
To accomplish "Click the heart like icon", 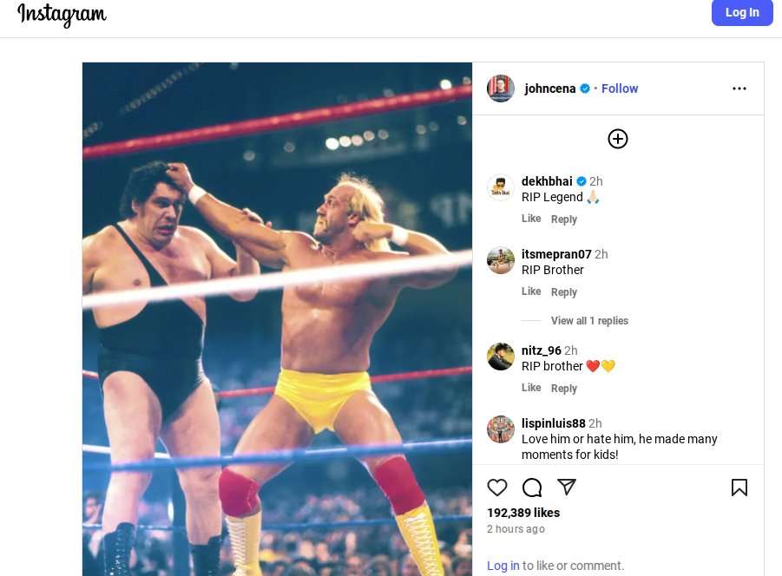I will pos(497,488).
